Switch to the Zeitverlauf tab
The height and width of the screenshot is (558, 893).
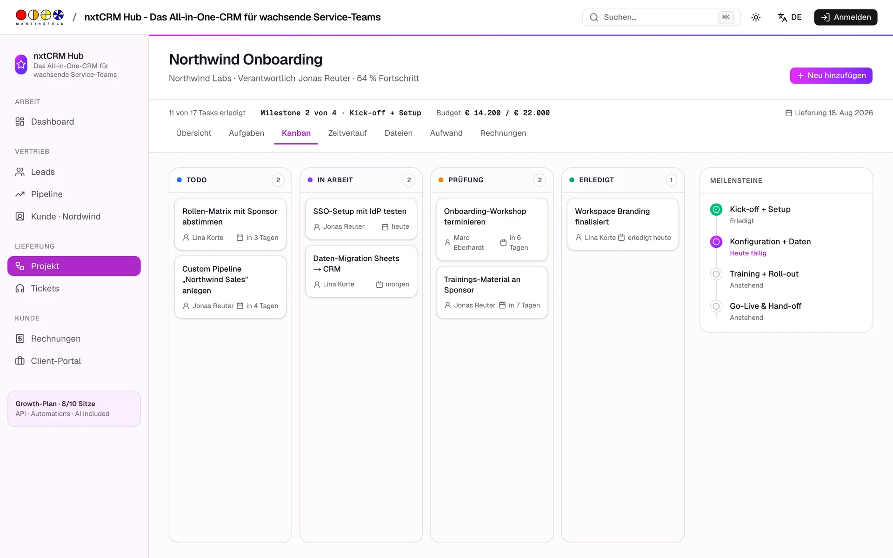pyautogui.click(x=347, y=133)
